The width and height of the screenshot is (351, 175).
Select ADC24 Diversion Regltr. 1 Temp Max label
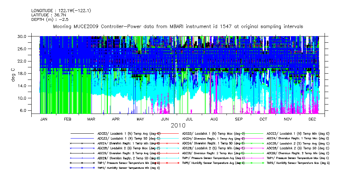[298, 138]
